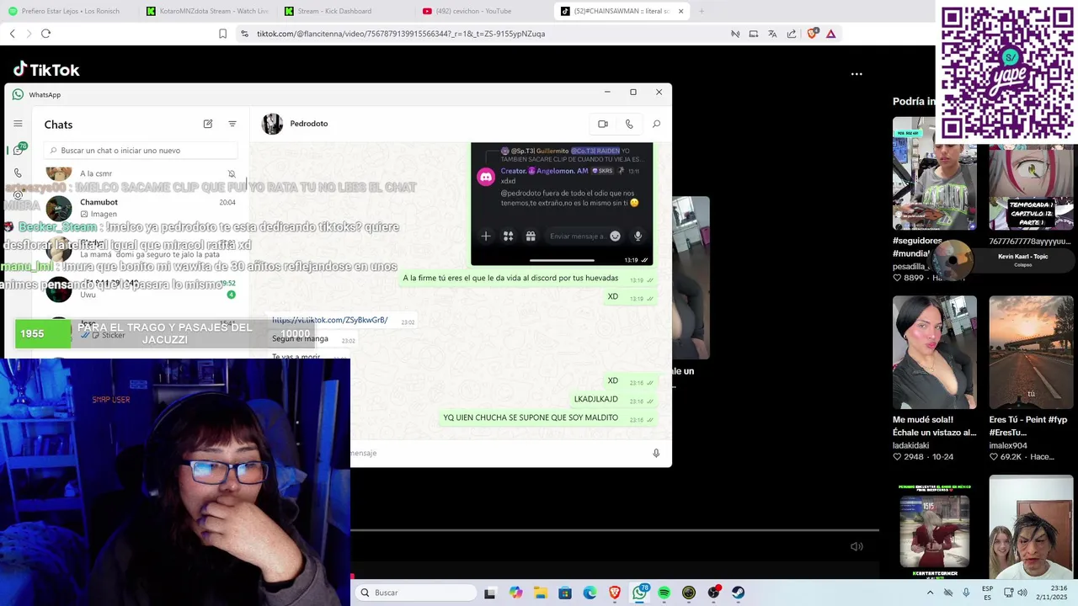
Task: Open Microsoft Store from the taskbar
Action: coord(565,593)
